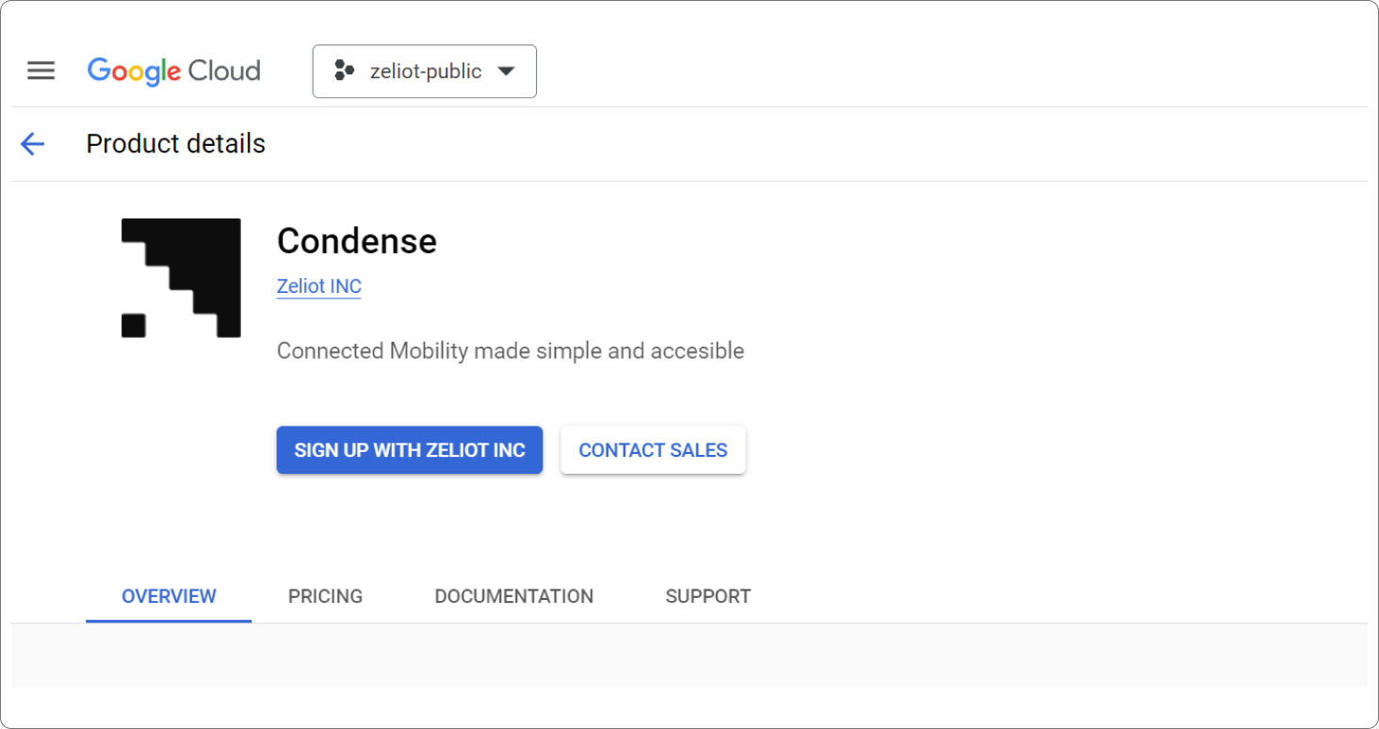The image size is (1379, 729).
Task: Click the Connected Mobility tagline text
Action: [x=510, y=351]
